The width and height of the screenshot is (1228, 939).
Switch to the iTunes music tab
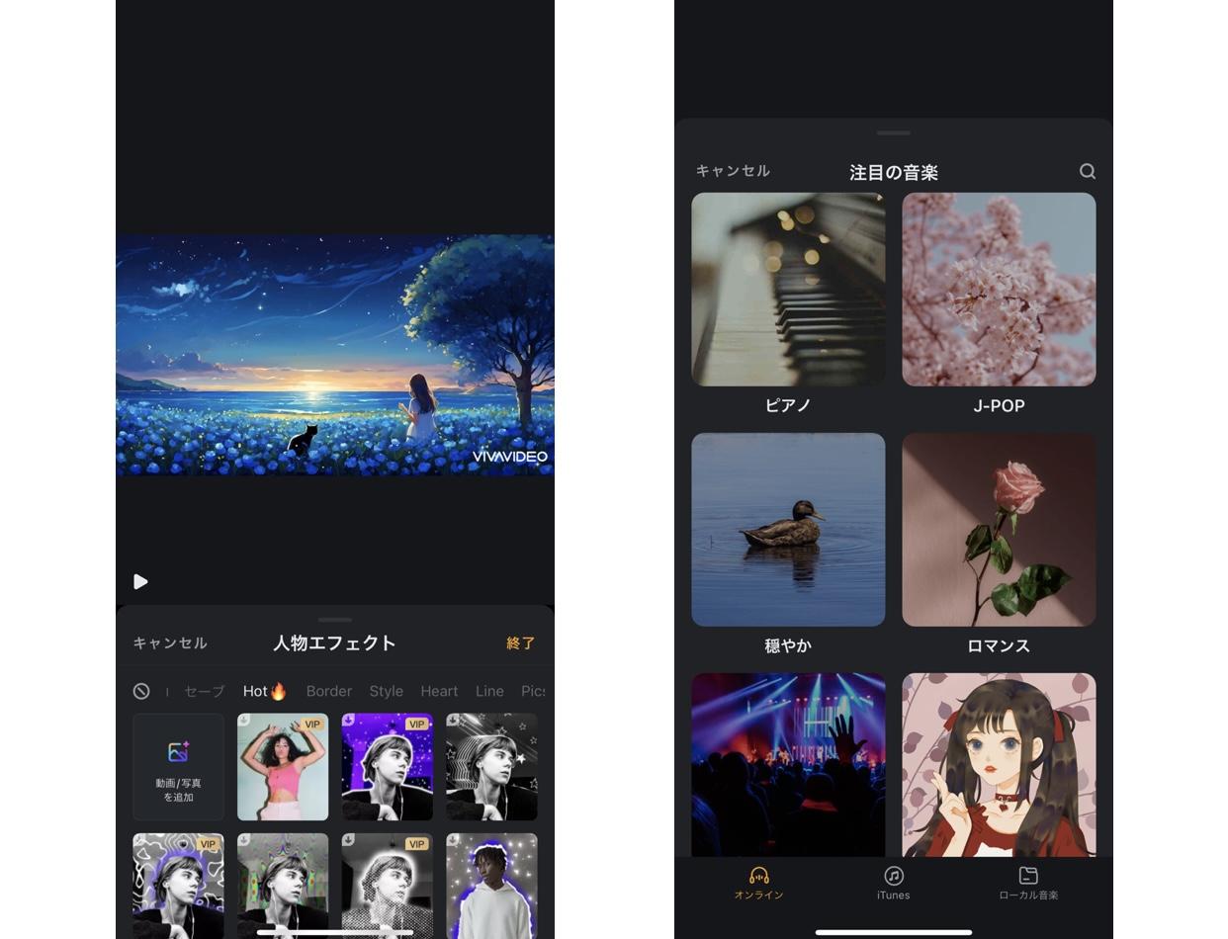(893, 883)
